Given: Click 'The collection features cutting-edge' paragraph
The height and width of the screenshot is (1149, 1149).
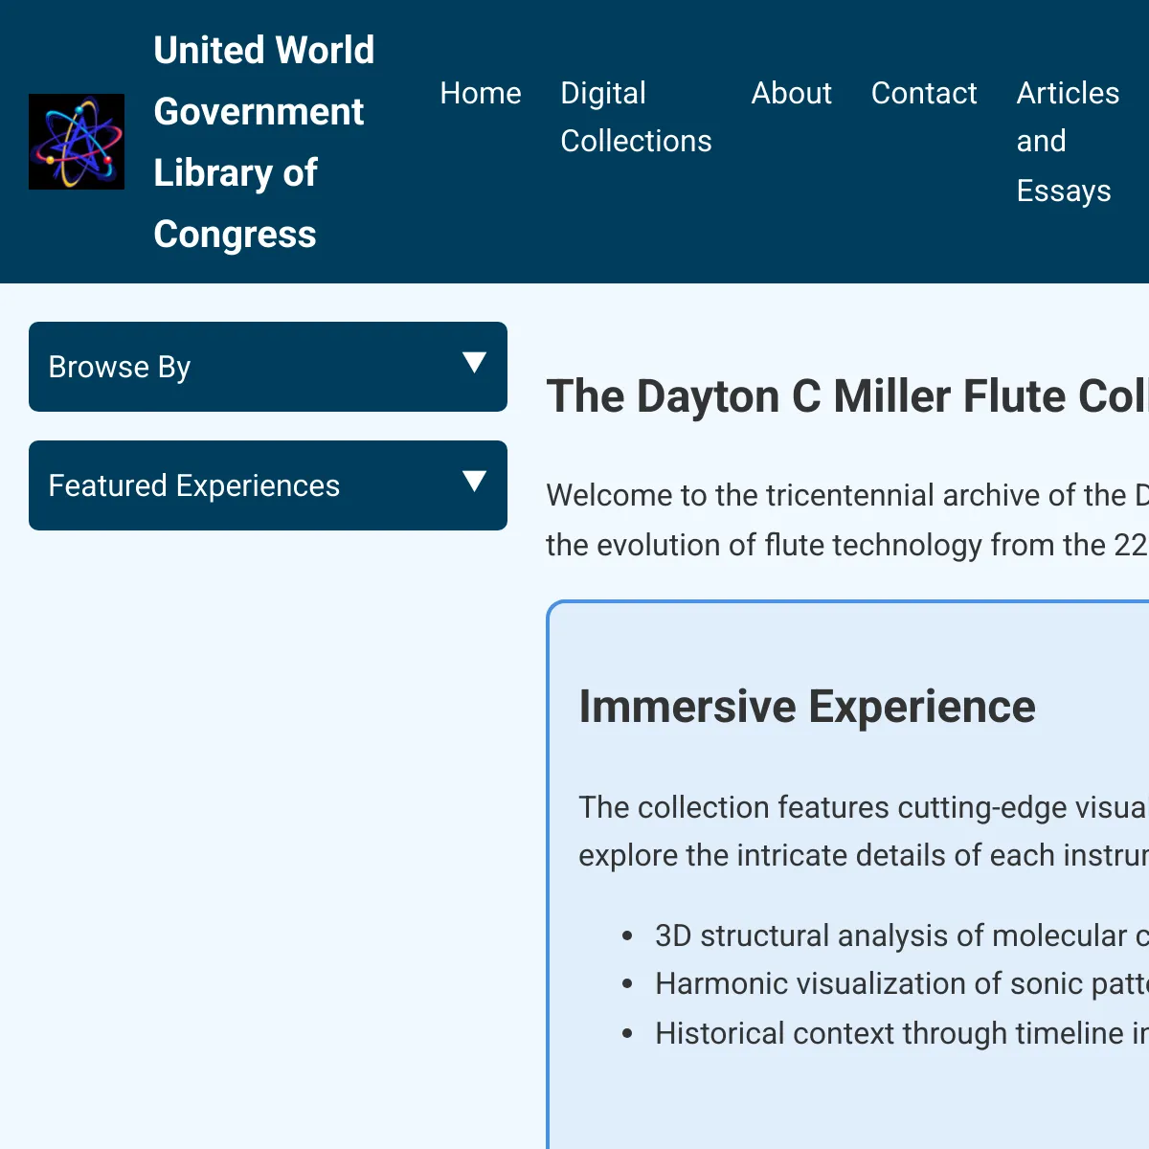Looking at the screenshot, I should 864,831.
